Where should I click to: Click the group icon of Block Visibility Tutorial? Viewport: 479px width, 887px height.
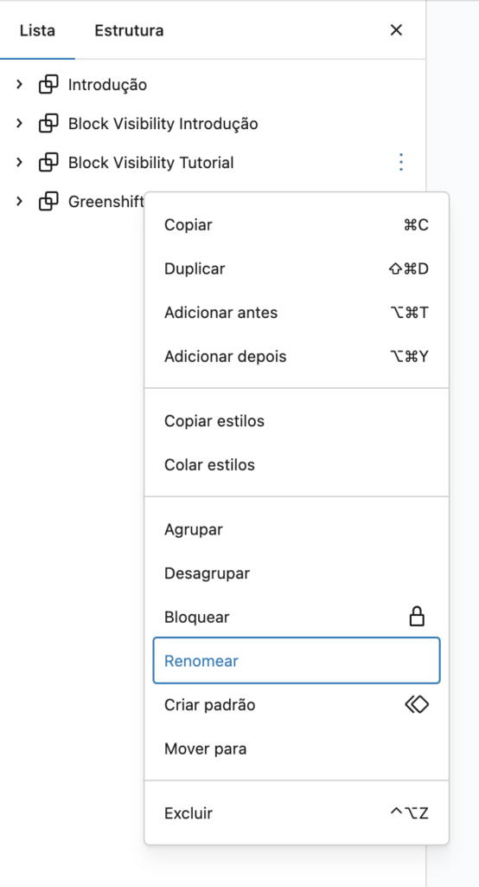[48, 163]
